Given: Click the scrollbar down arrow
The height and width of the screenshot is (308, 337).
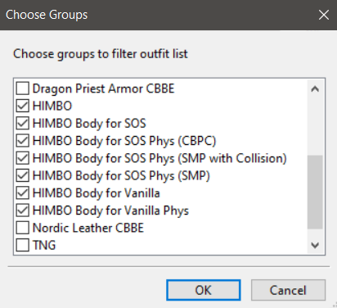Looking at the screenshot, I should pyautogui.click(x=315, y=245).
